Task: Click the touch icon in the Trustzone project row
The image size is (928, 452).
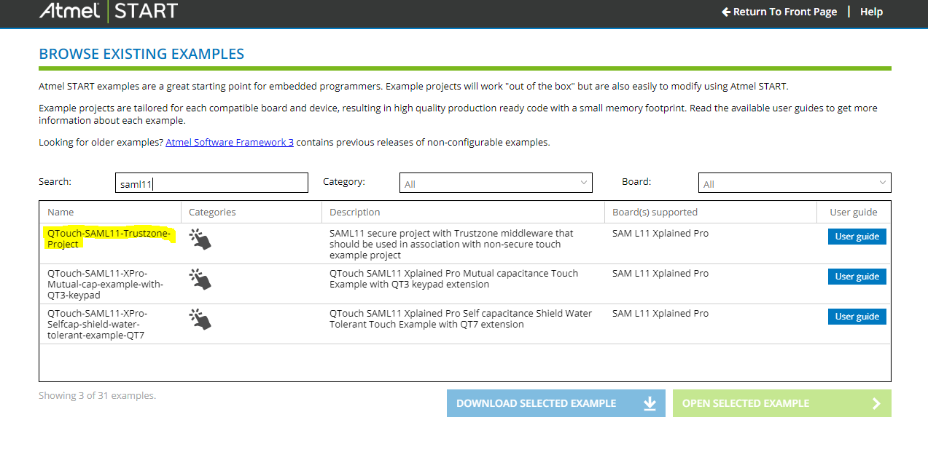Action: tap(200, 239)
